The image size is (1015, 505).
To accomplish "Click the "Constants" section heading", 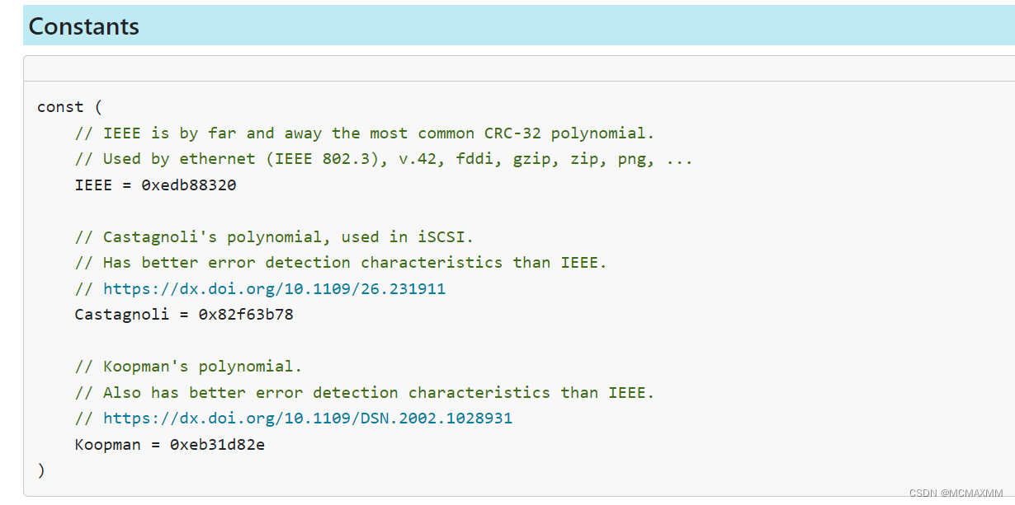I will [83, 26].
